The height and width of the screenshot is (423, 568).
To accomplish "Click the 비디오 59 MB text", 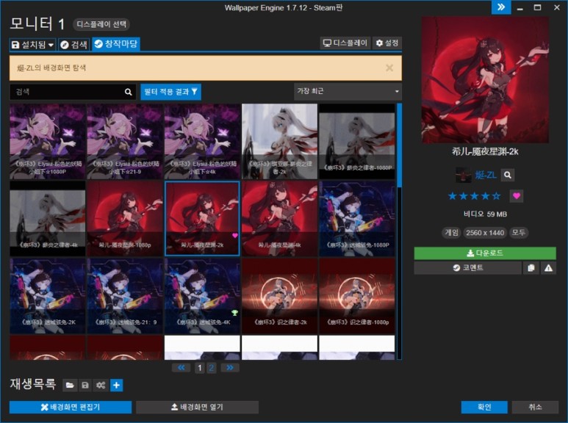I will 485,214.
